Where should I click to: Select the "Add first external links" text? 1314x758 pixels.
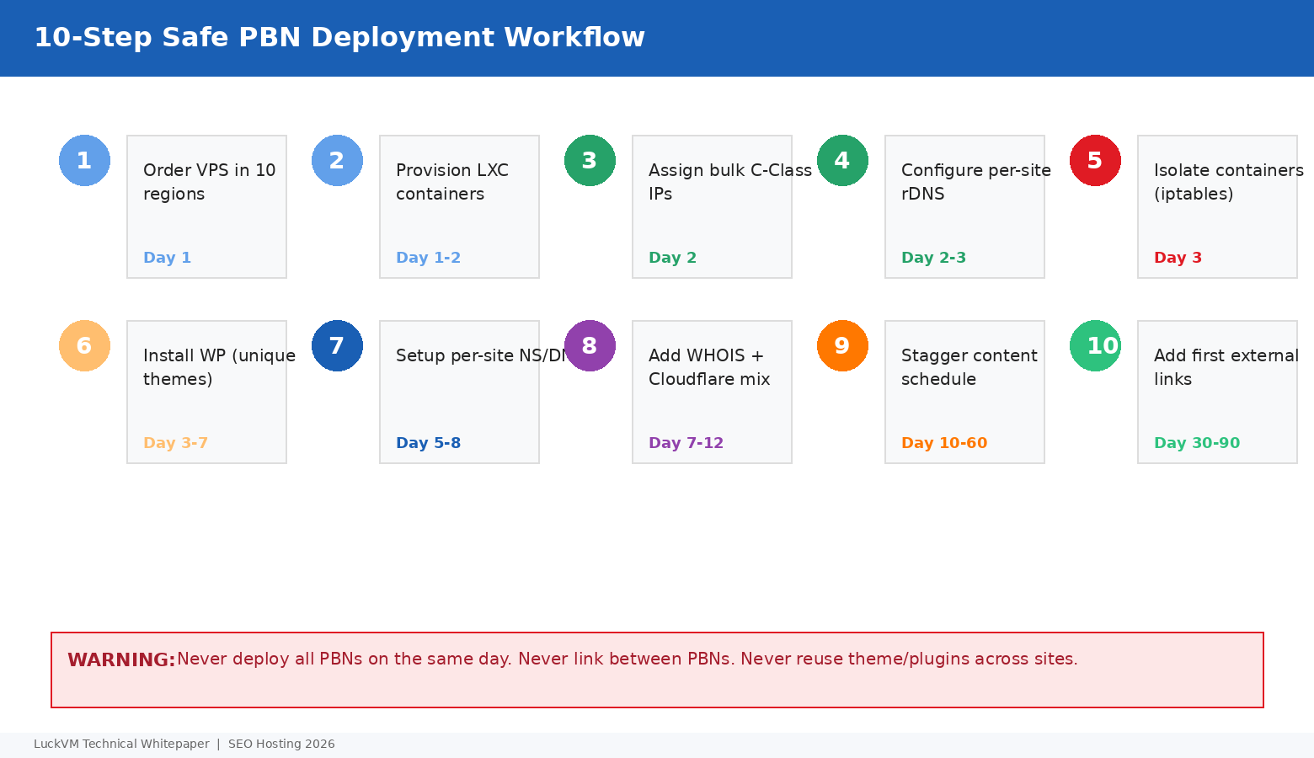pos(1226,367)
